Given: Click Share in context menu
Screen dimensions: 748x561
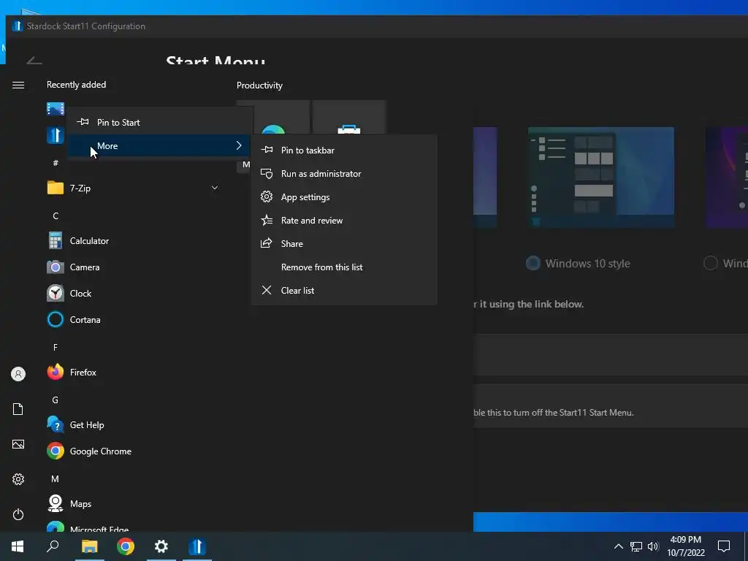Looking at the screenshot, I should [344, 244].
